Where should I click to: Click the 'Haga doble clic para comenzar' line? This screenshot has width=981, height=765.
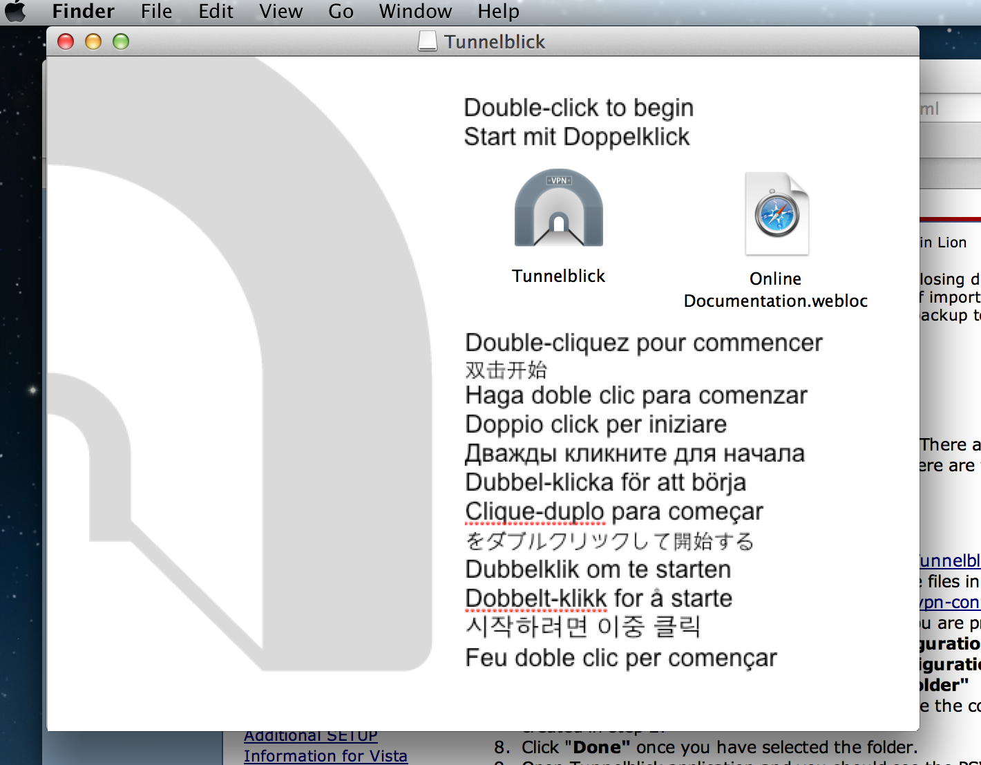pos(636,395)
